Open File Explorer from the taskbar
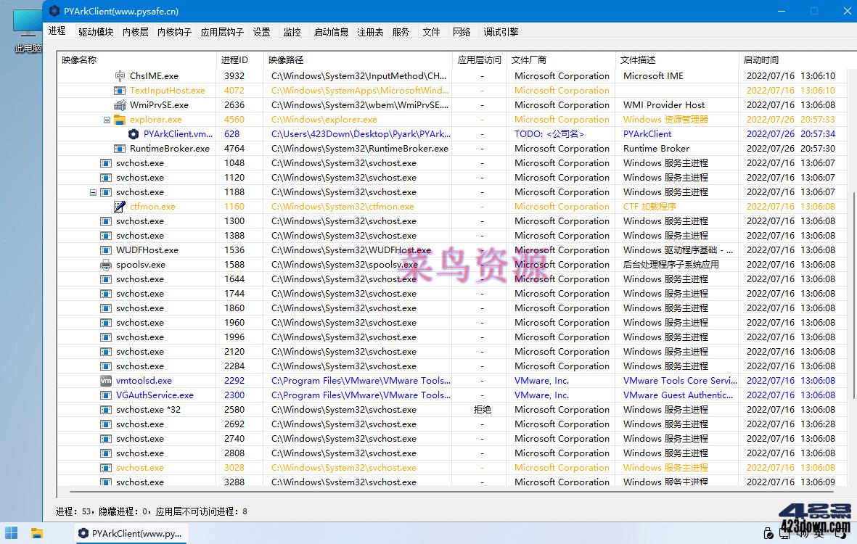Viewport: 857px width, 544px height. pos(36,533)
